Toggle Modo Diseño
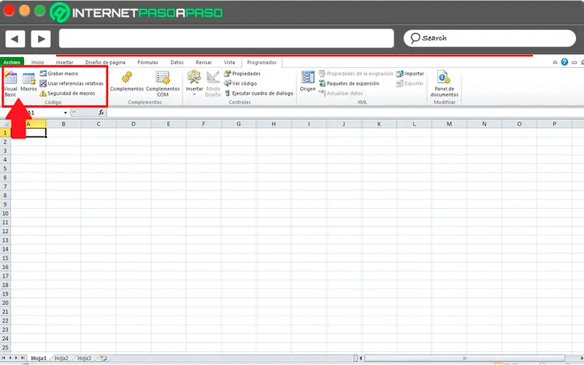Image resolution: width=584 pixels, height=365 pixels. [213, 84]
